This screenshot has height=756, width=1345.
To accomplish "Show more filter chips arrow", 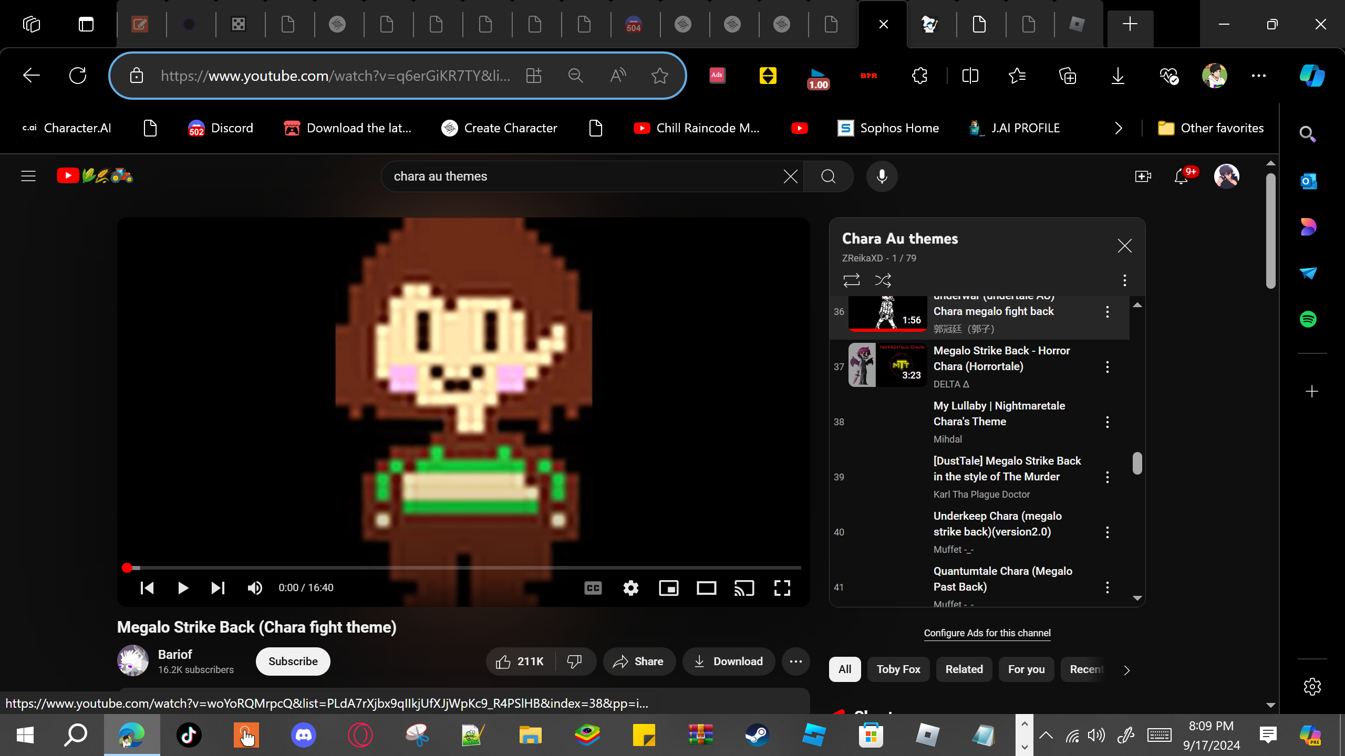I will tap(1126, 670).
